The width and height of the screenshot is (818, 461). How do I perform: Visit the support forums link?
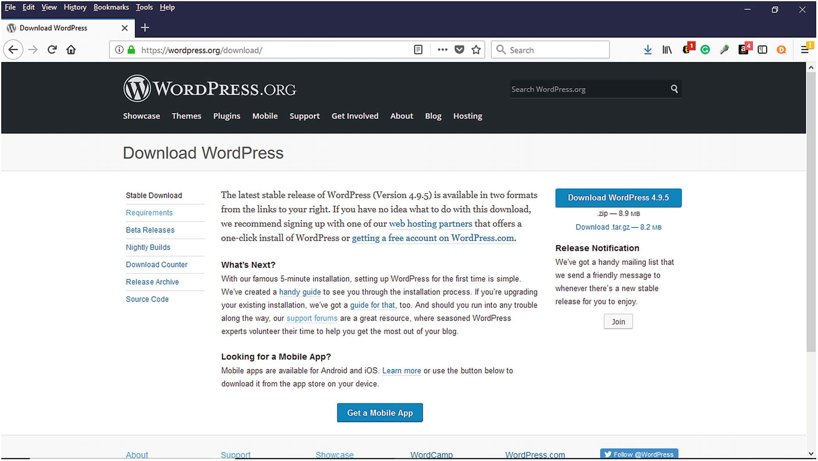312,318
